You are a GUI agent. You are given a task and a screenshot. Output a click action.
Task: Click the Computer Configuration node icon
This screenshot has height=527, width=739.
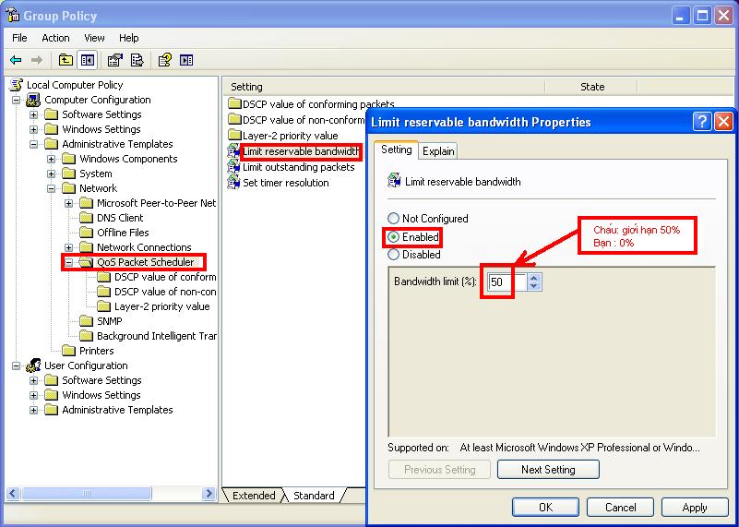[33, 100]
